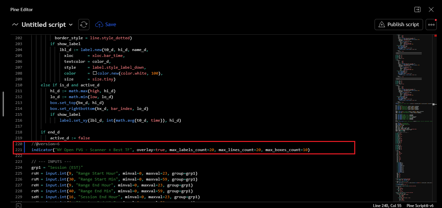Click the white color swatch on line 208
442x208 pixels.
pyautogui.click(x=95, y=73)
